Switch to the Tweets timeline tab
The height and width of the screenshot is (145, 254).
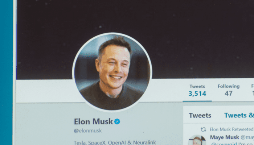[200, 115]
